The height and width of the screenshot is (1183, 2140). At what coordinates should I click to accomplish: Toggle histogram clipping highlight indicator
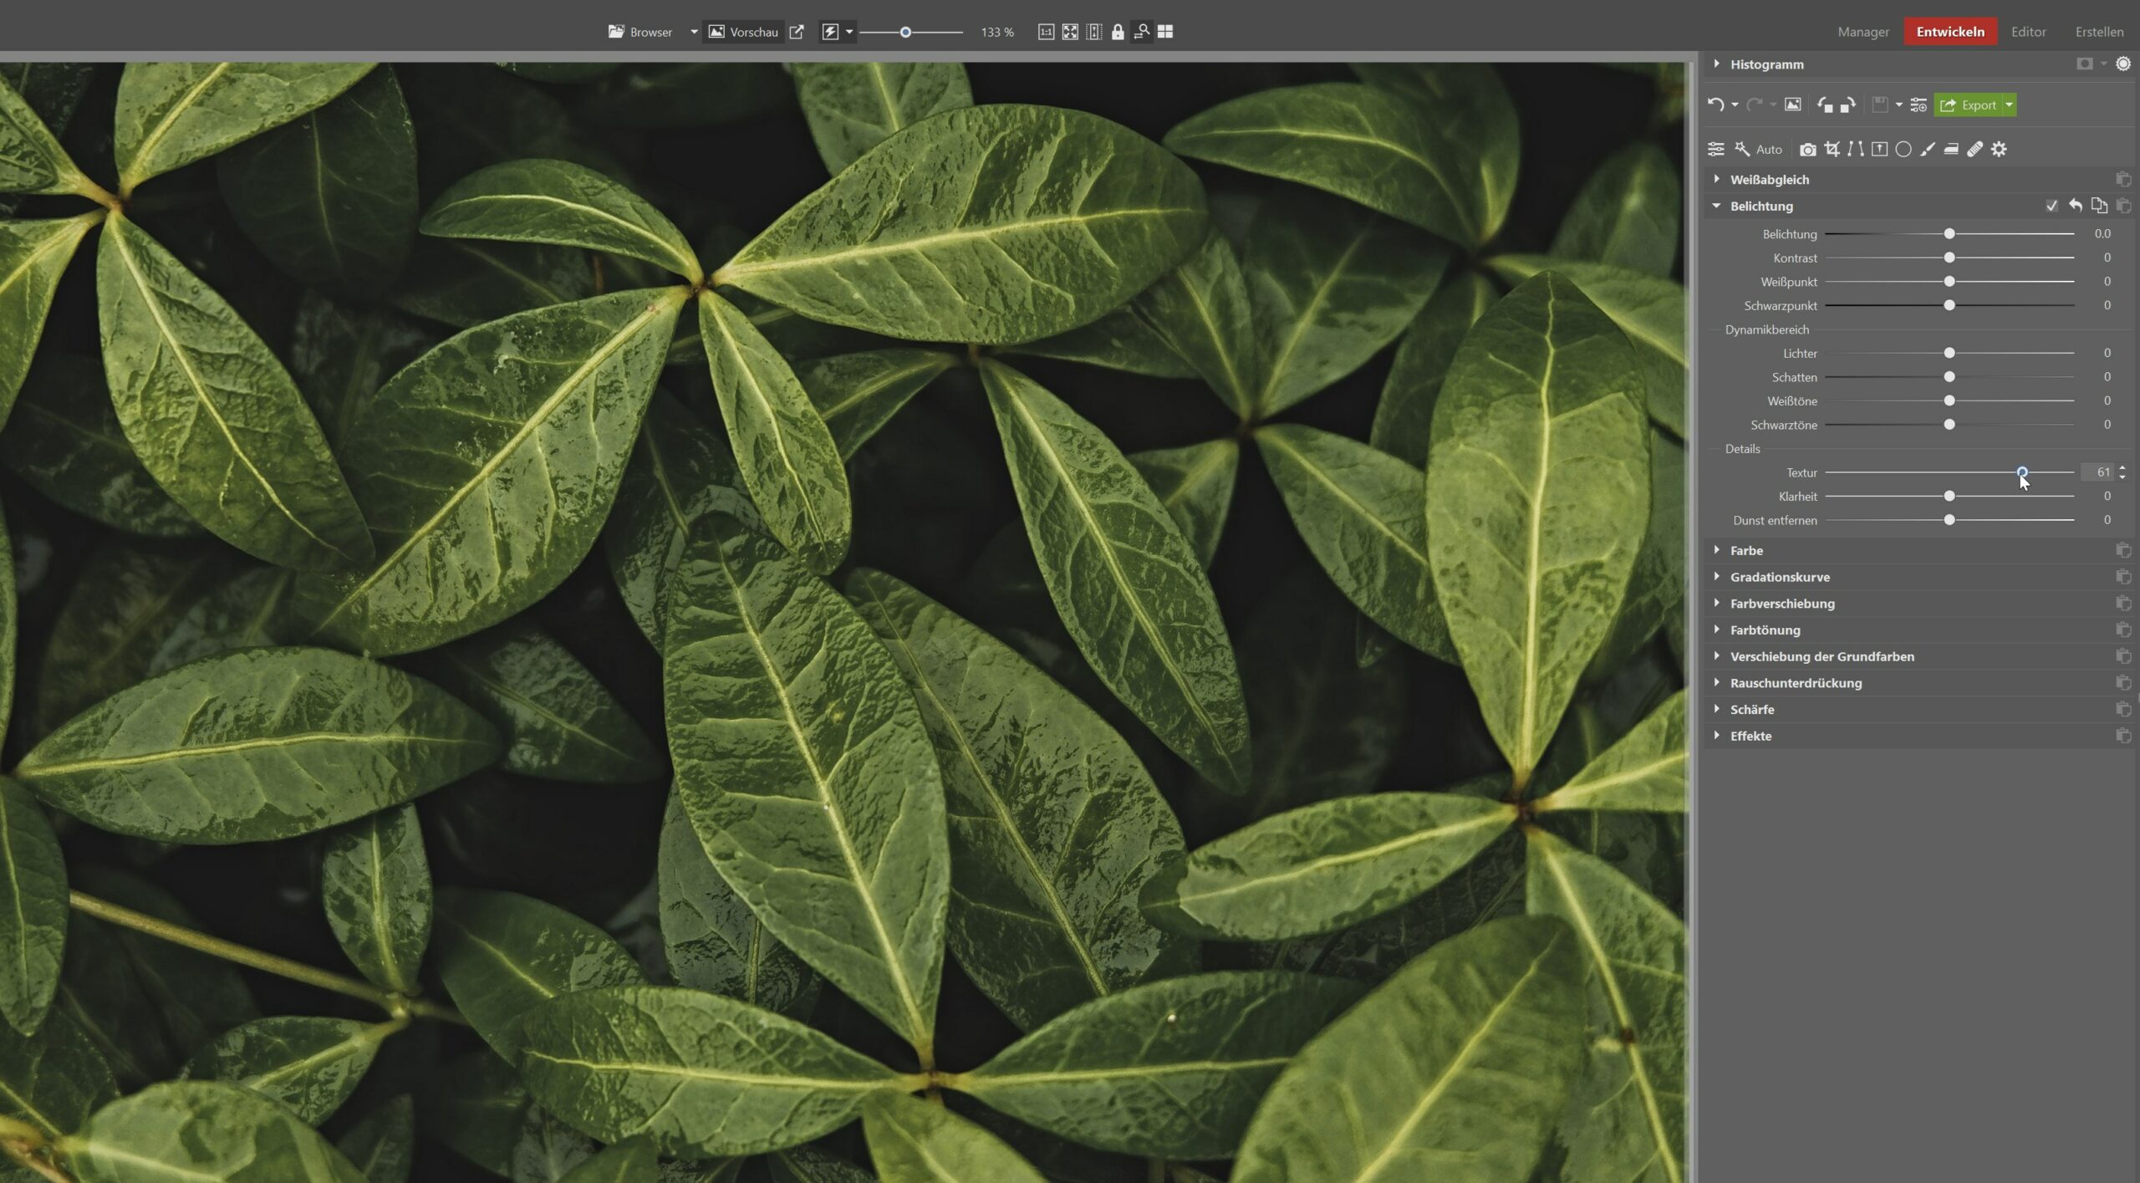pyautogui.click(x=2123, y=64)
